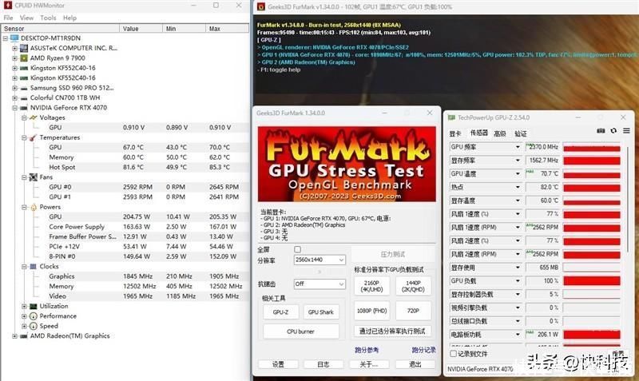
Task: Click the FurMark dialog title bar icon
Action: click(x=261, y=7)
